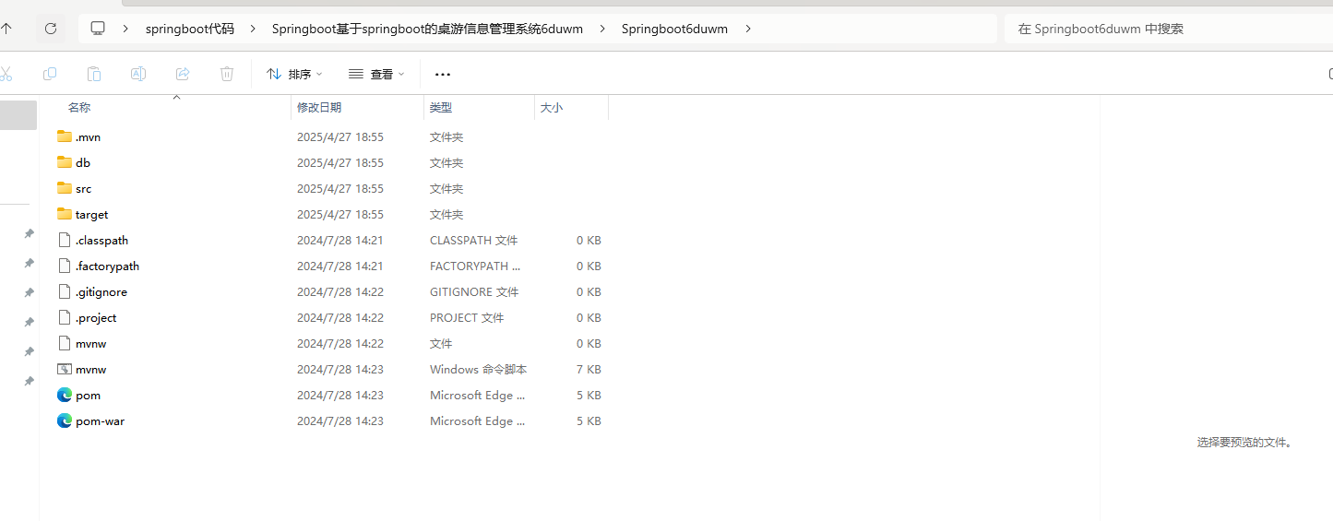This screenshot has height=521, width=1333.
Task: Select the .gitignore file icon
Action: pos(65,291)
